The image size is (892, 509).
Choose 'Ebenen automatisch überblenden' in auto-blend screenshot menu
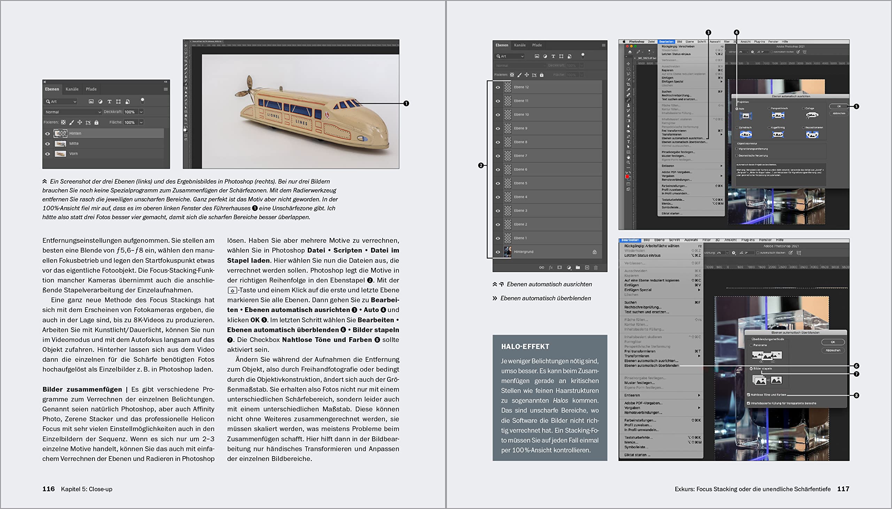tap(652, 366)
